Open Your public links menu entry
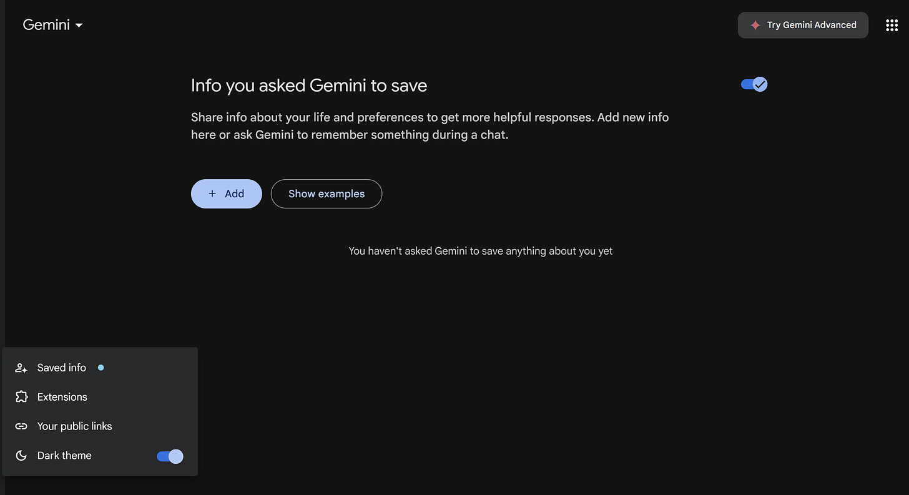 click(100, 426)
